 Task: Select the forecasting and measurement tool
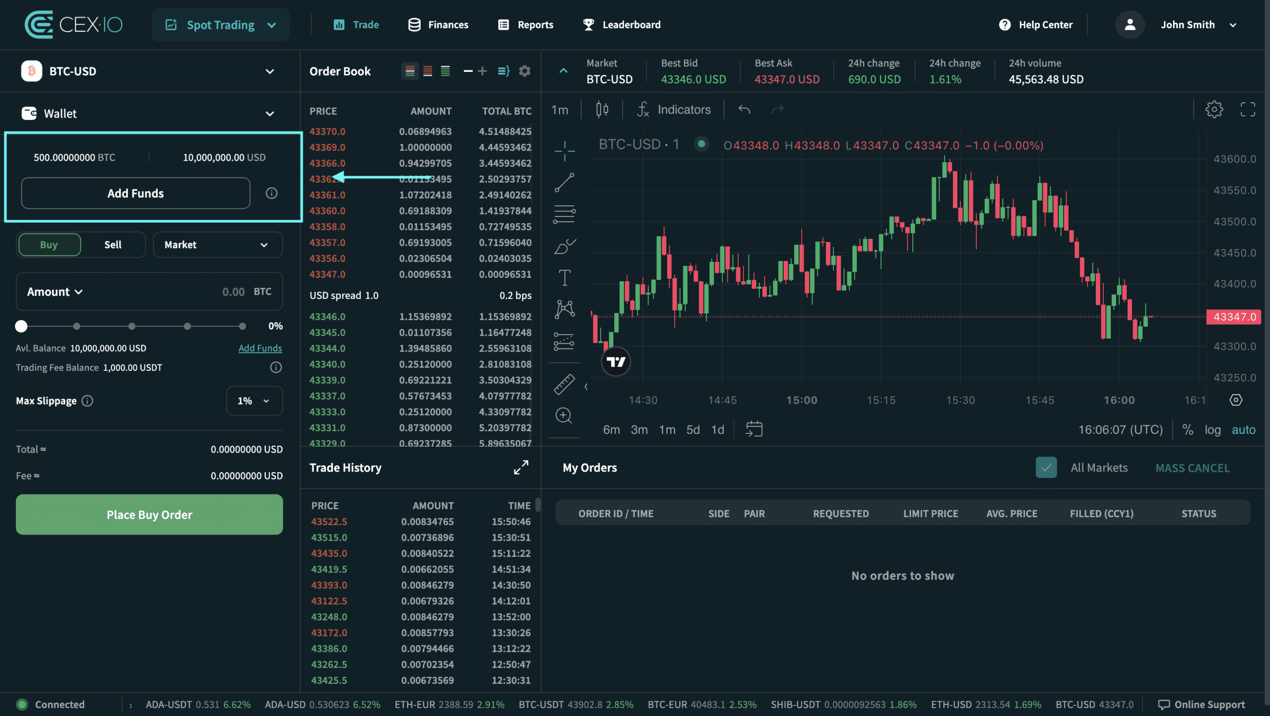pyautogui.click(x=564, y=342)
